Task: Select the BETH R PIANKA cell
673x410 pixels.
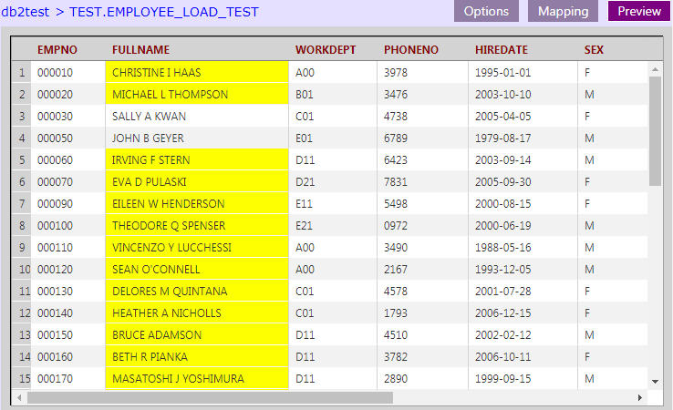Action: [x=197, y=357]
